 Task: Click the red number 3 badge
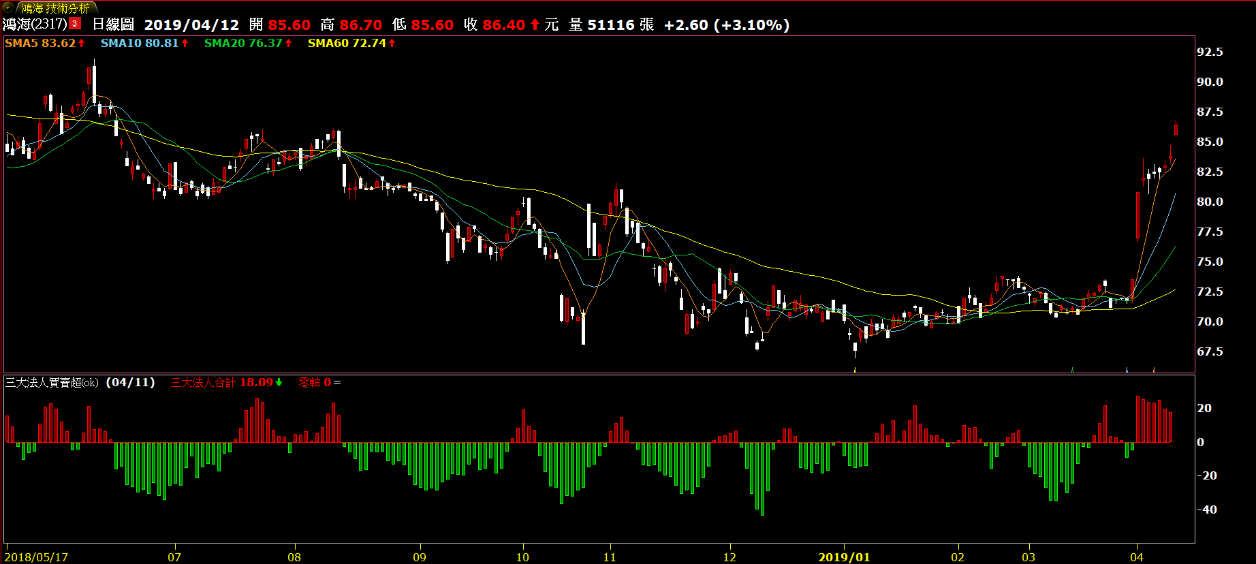tap(75, 24)
